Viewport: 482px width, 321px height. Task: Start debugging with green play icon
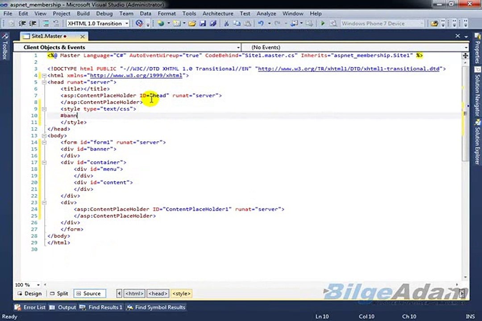pos(323,23)
